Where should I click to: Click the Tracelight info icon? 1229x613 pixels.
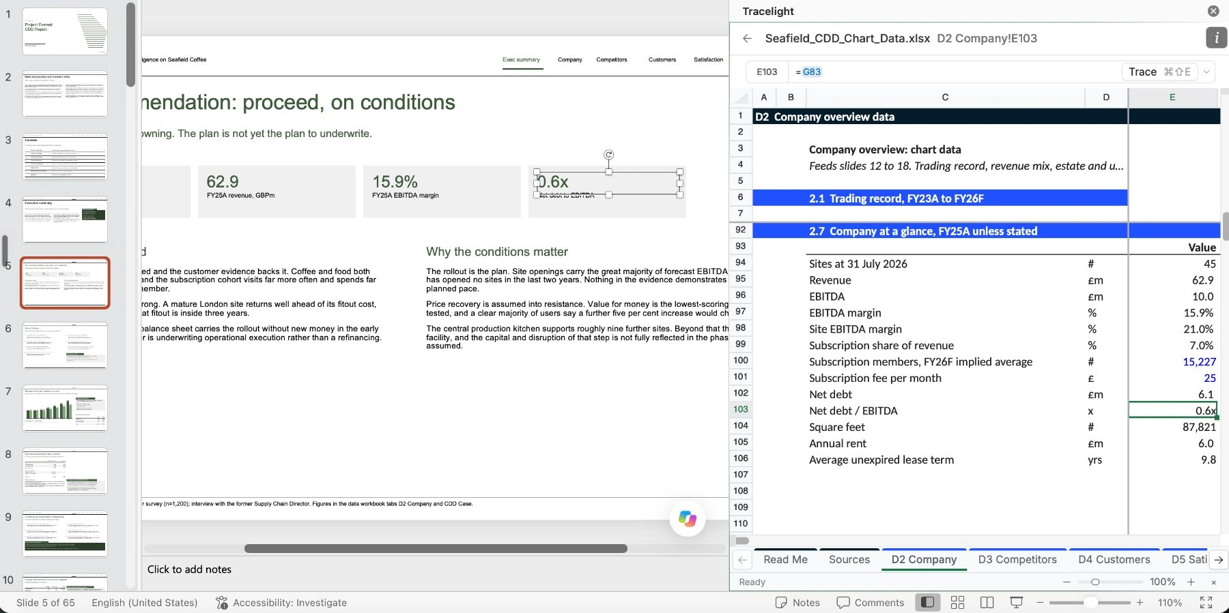tap(1216, 38)
